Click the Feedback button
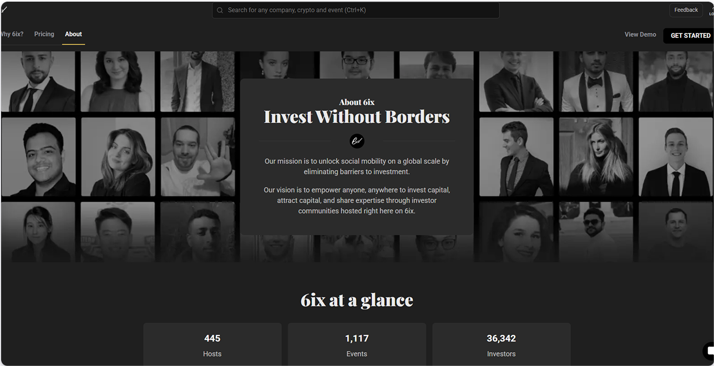Image resolution: width=714 pixels, height=366 pixels. 686,10
